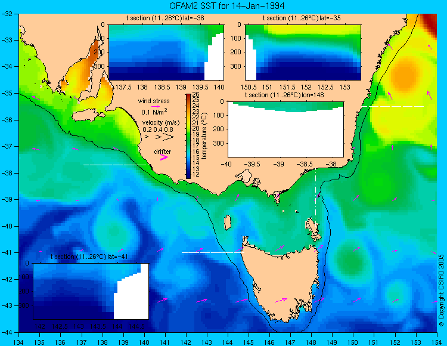The image size is (447, 346).
Task: Click the "142.5" tick on the lat=-41 inset
Action: [x=59, y=326]
